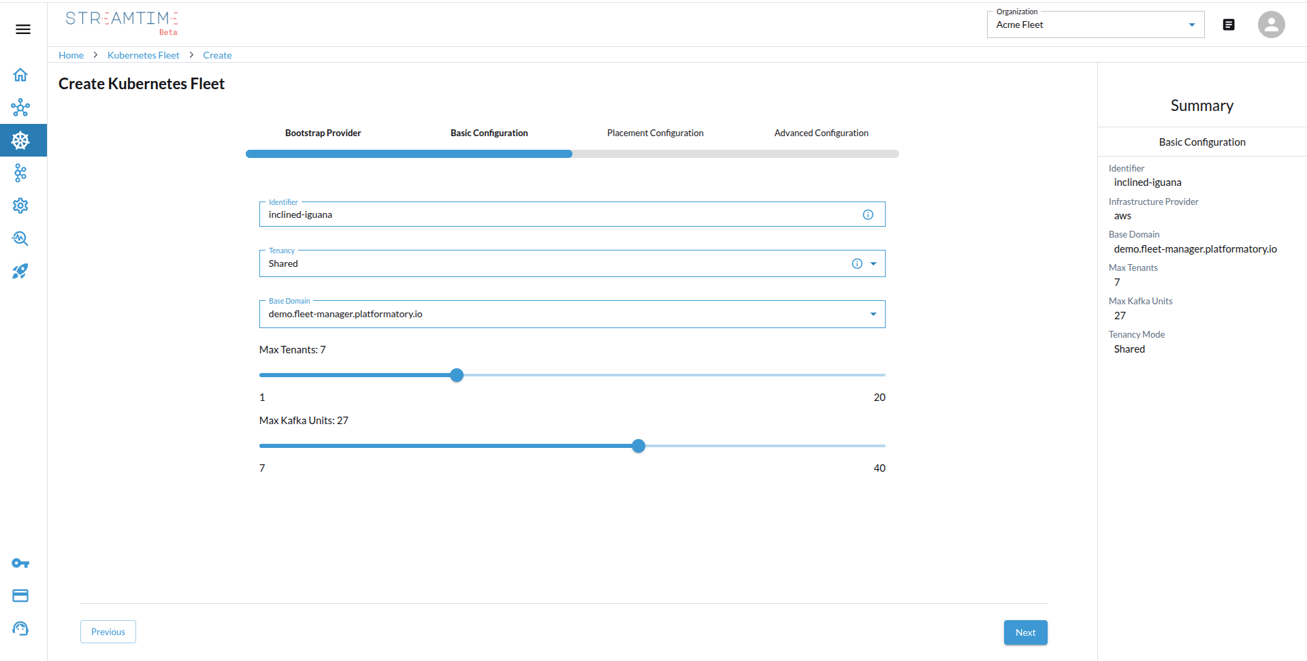
Task: Jump to Placement Configuration step
Action: click(655, 133)
